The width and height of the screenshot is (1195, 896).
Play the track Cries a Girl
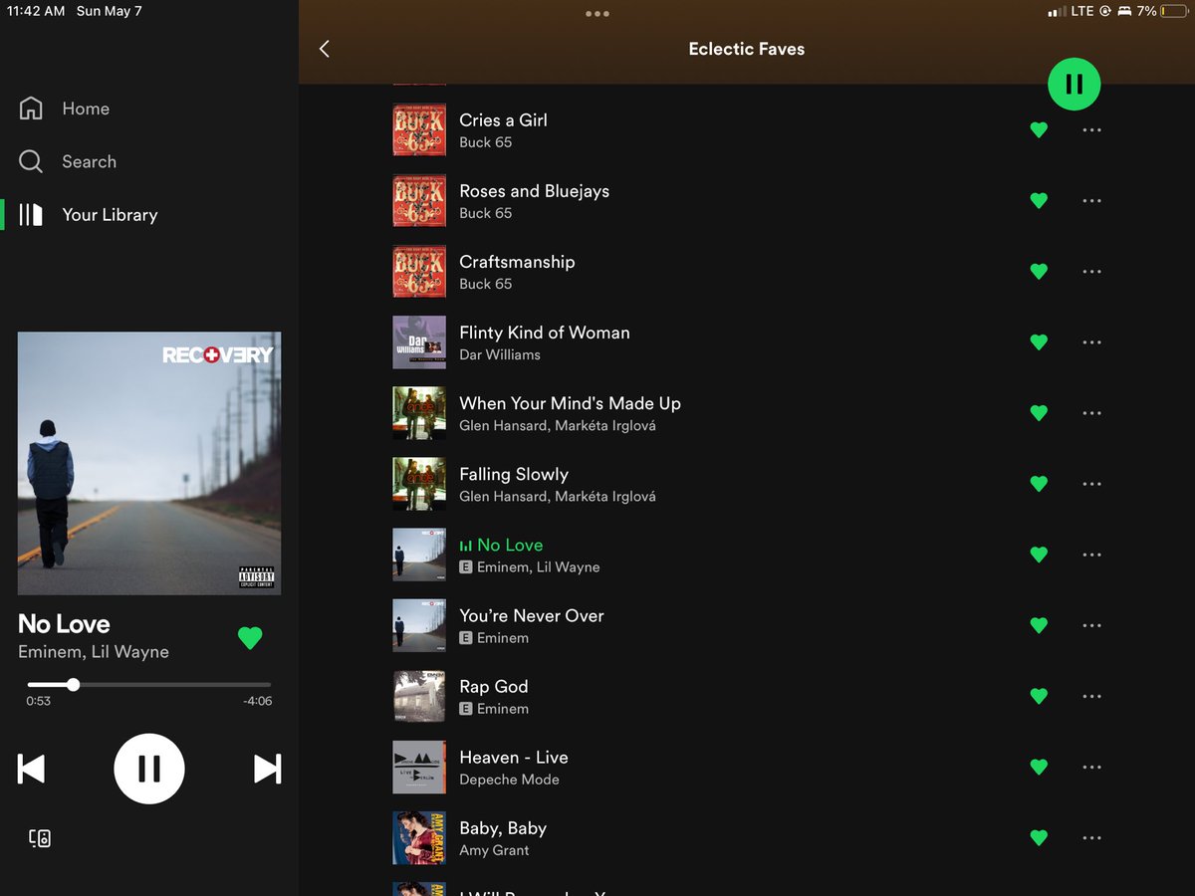tap(503, 119)
